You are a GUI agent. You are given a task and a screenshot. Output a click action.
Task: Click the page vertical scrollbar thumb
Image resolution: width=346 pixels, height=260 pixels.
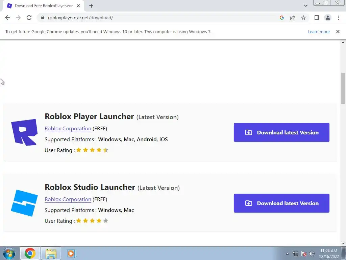point(343,88)
